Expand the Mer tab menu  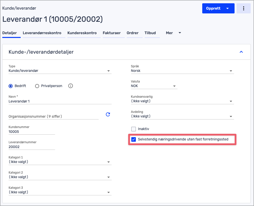[x=173, y=33]
